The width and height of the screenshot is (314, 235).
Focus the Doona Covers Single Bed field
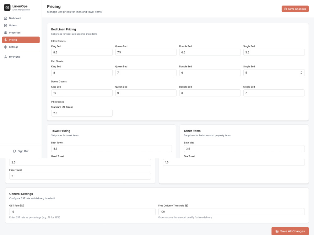click(x=274, y=93)
